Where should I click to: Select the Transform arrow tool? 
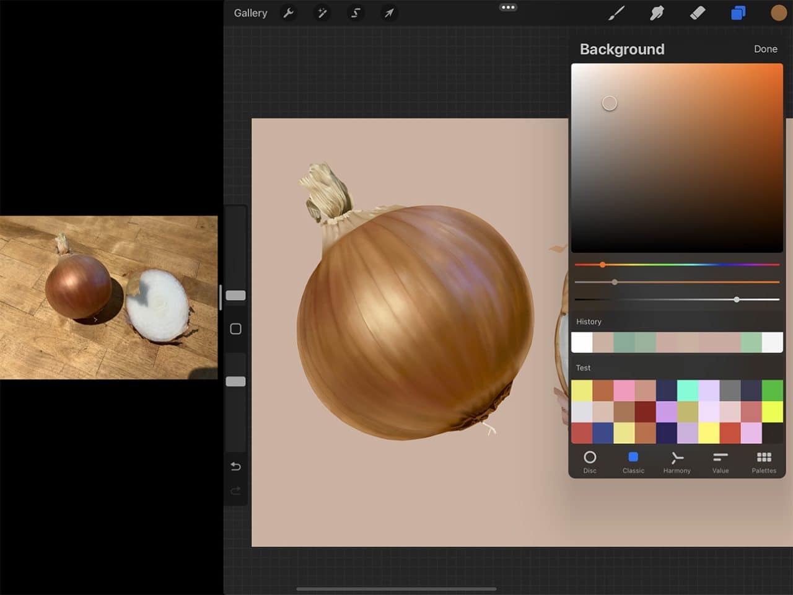pos(389,13)
